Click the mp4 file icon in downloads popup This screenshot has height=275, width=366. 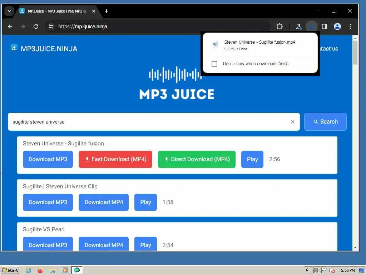[215, 44]
